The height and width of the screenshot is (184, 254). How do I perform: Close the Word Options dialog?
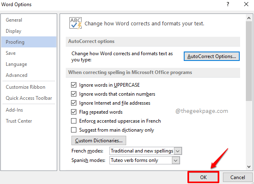point(245,4)
